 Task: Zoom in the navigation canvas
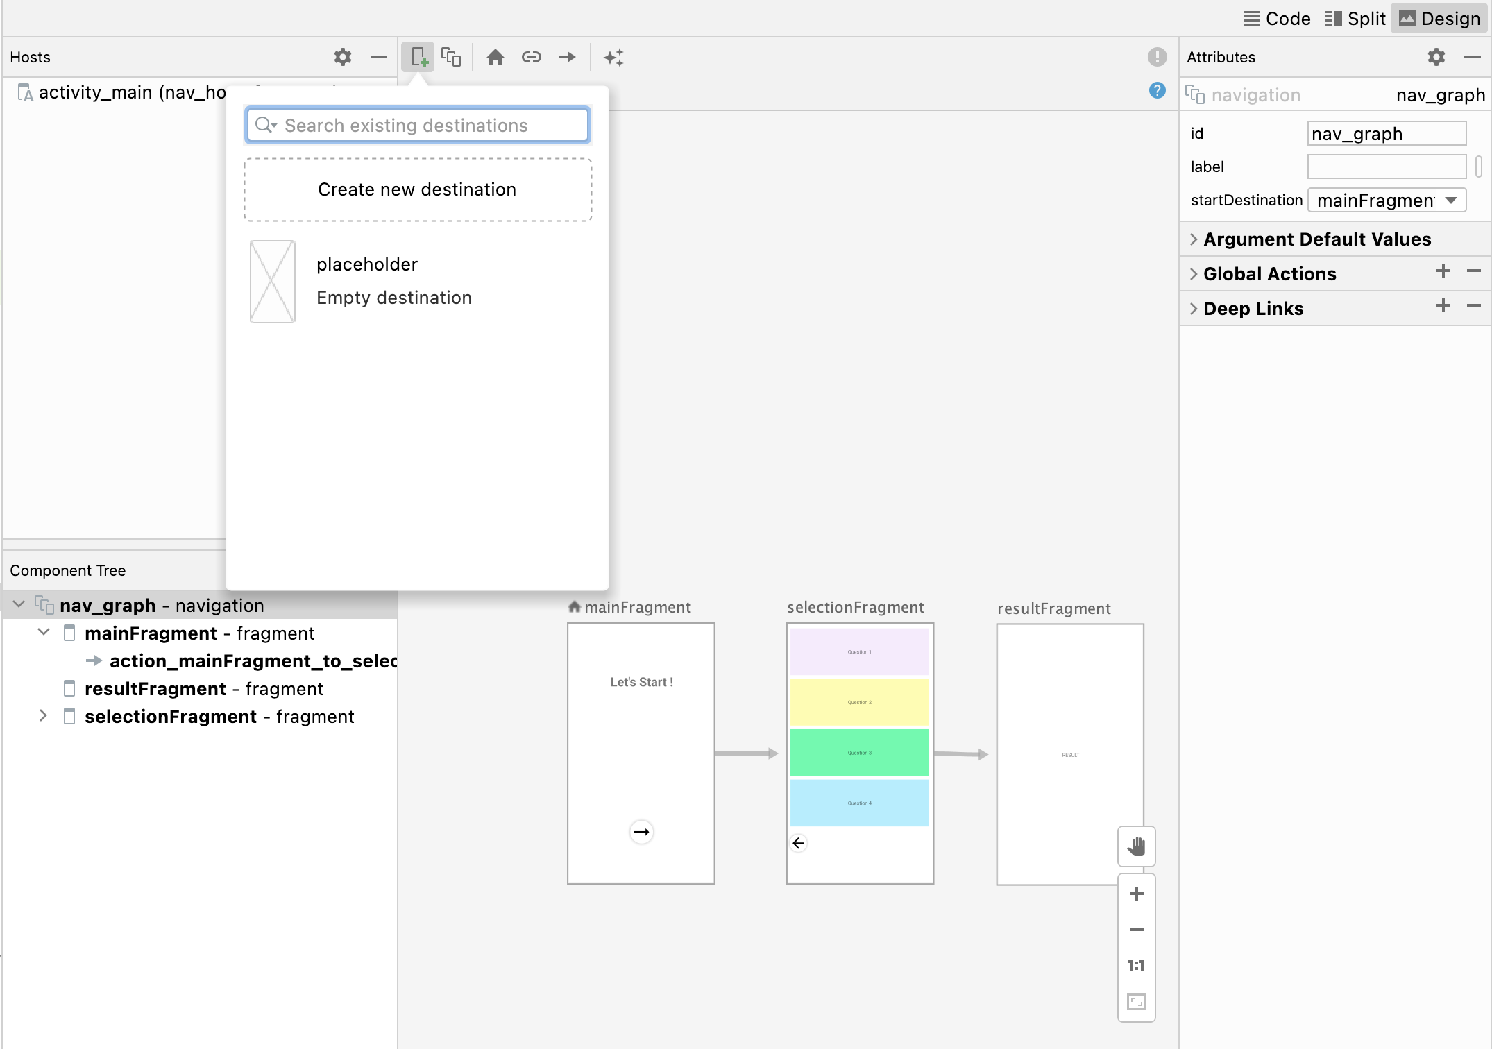[x=1136, y=894]
